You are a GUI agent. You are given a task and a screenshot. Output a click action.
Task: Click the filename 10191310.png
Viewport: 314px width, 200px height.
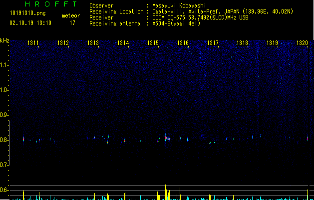coord(28,13)
